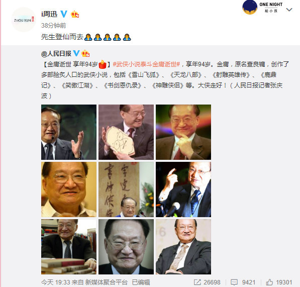
Task: Open the ONE NIGHT logo badge
Action: (262, 7)
